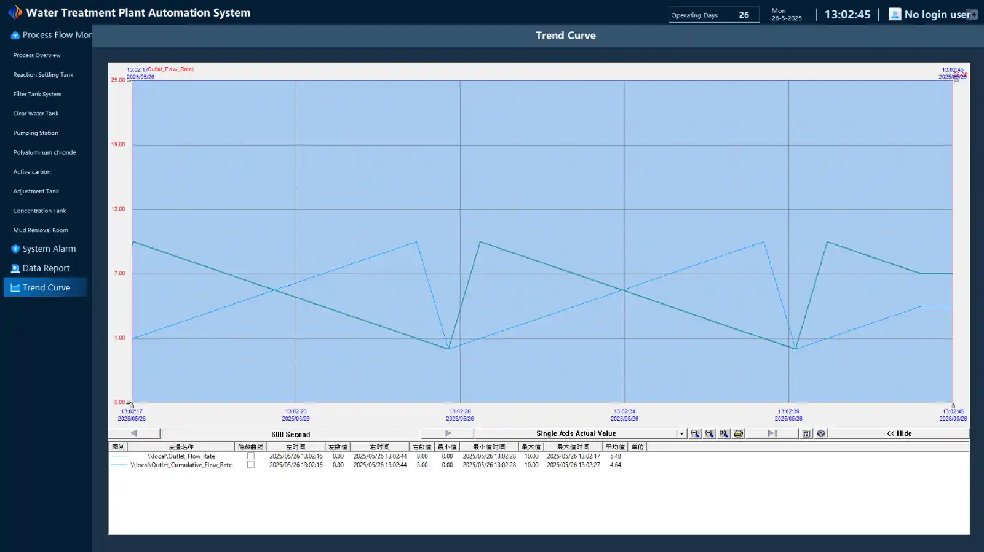Image resolution: width=984 pixels, height=552 pixels.
Task: Click the trend settings gear icon
Action: click(821, 433)
